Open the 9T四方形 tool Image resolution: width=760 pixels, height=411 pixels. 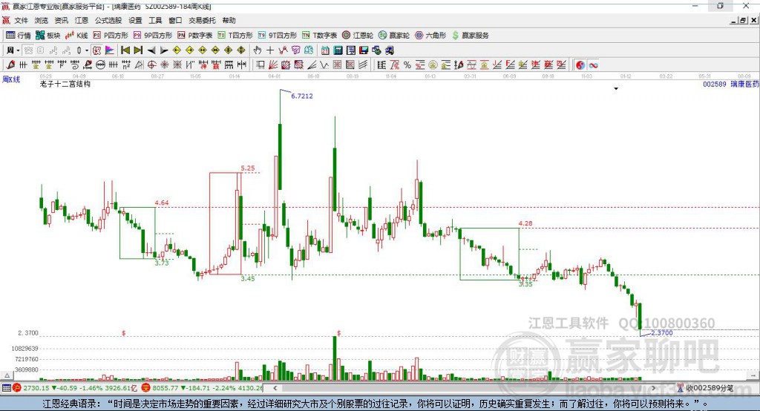[x=278, y=36]
